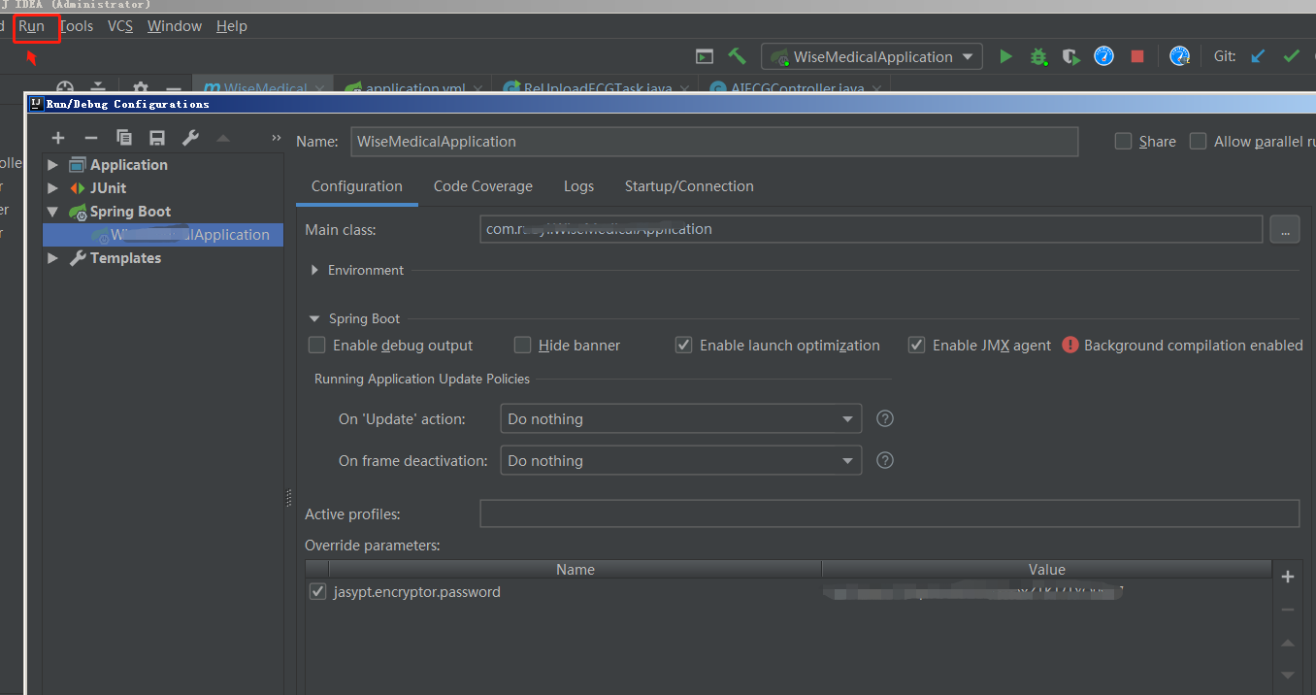Click the Debug bug icon
Viewport: 1316px width, 695px height.
(x=1038, y=56)
